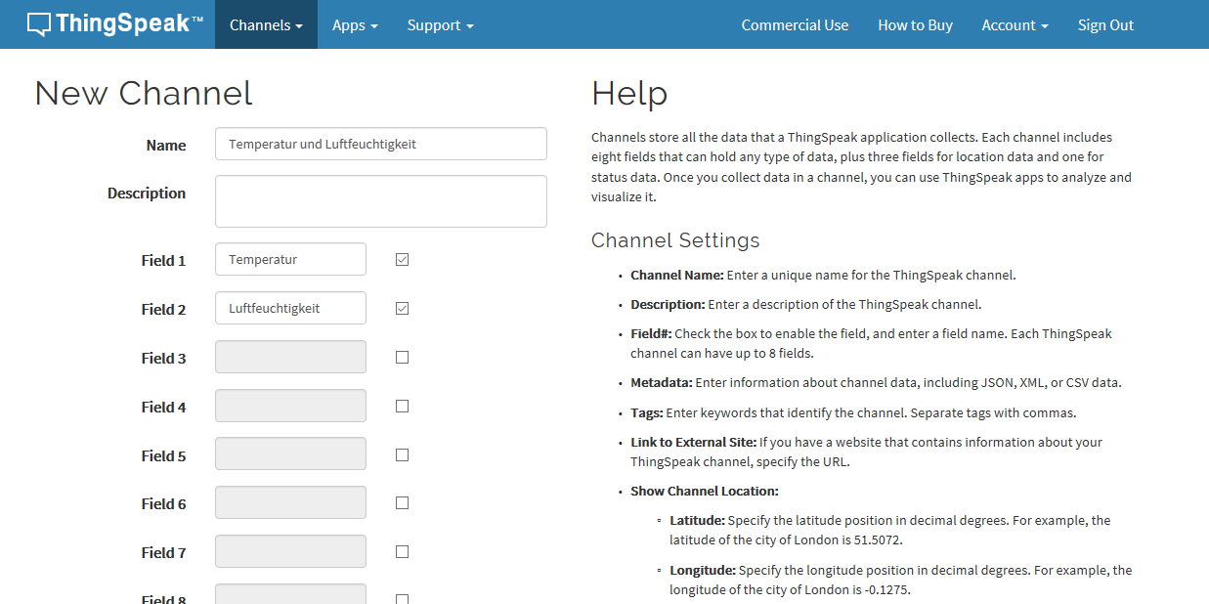Click the Field 2 Luftfeuchtigkeit input
This screenshot has width=1209, height=604.
[290, 309]
